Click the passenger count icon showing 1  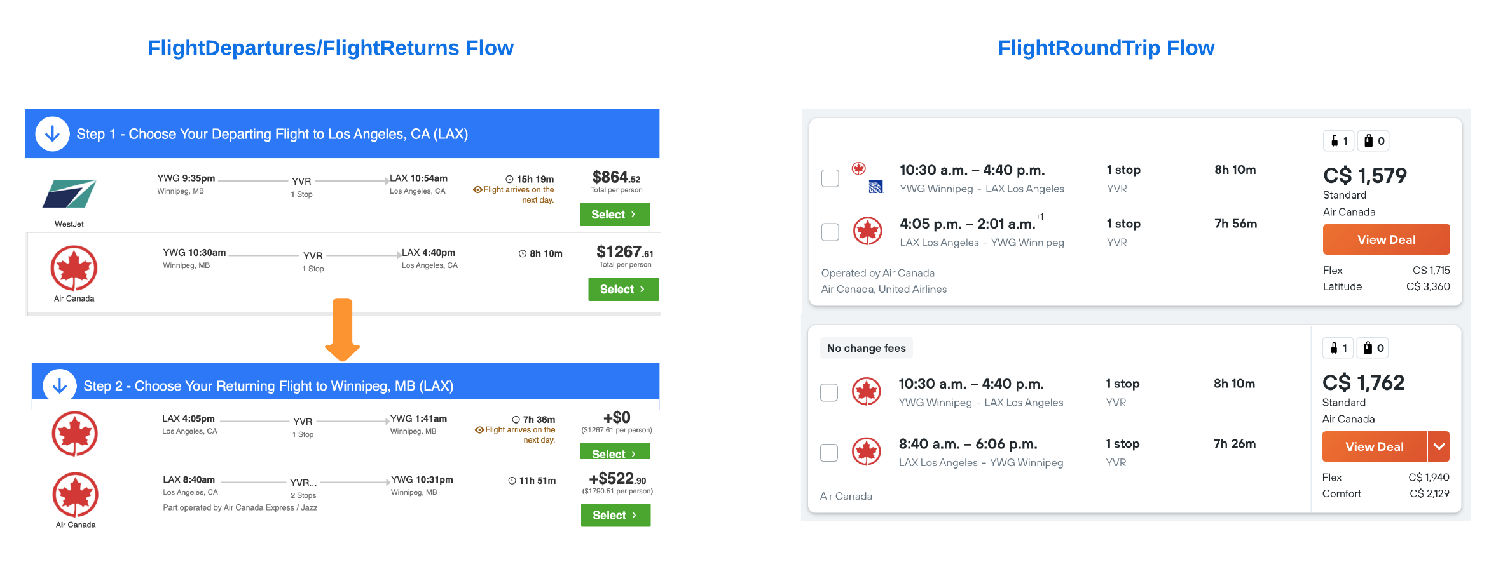[1338, 140]
